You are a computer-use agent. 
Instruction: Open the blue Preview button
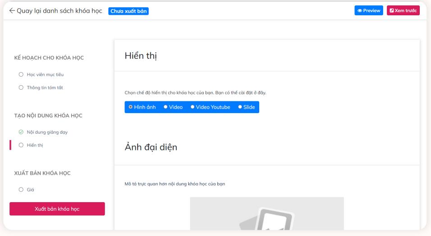(x=369, y=10)
